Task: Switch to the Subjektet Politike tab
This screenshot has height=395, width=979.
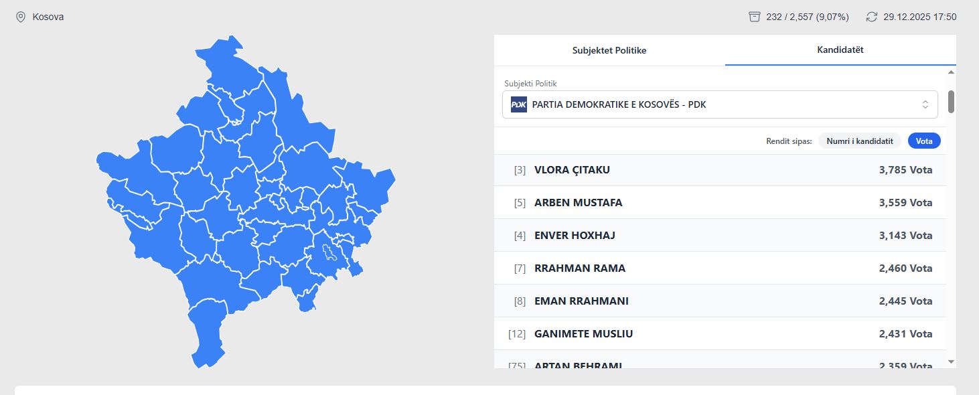Action: point(609,50)
